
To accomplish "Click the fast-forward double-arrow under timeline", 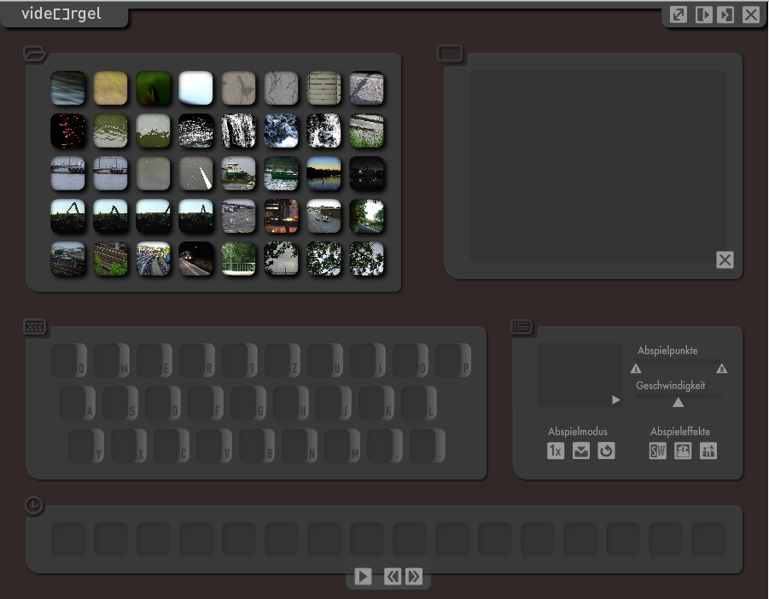I will (x=414, y=577).
